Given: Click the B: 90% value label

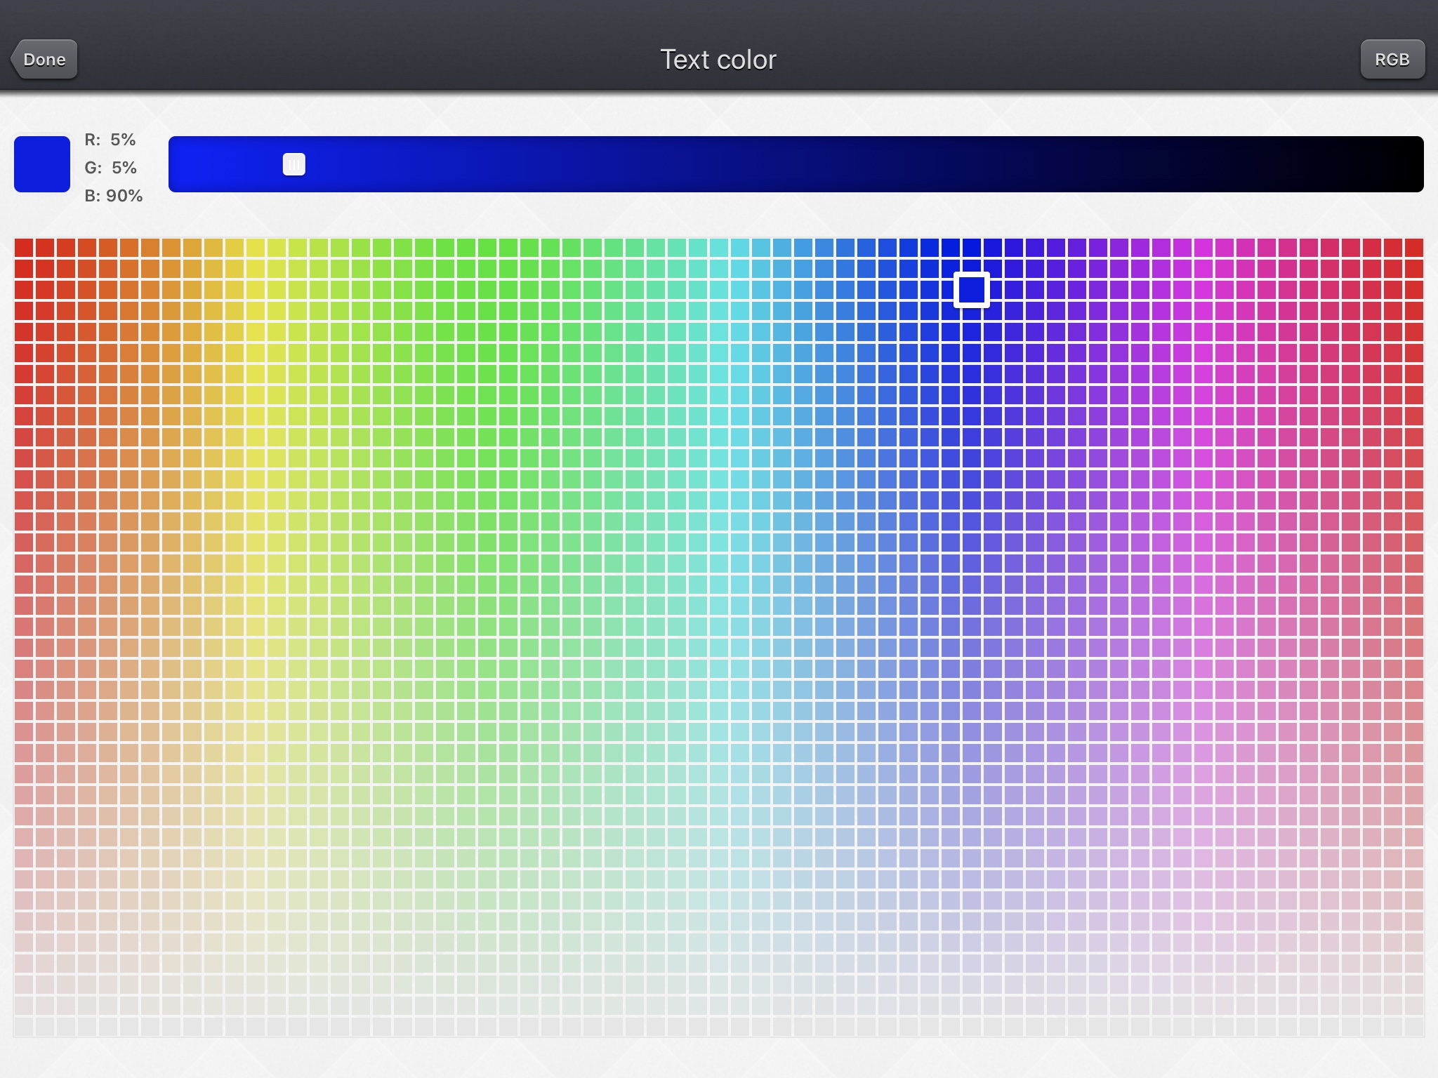Looking at the screenshot, I should coord(114,196).
